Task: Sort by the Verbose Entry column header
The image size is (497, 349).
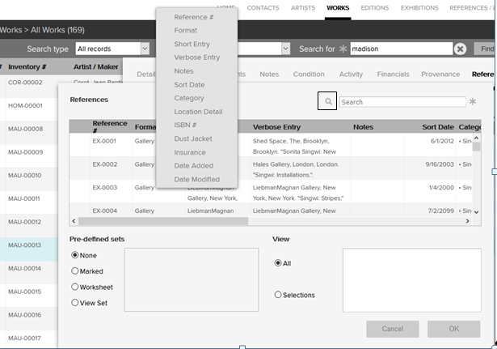Action: point(276,127)
